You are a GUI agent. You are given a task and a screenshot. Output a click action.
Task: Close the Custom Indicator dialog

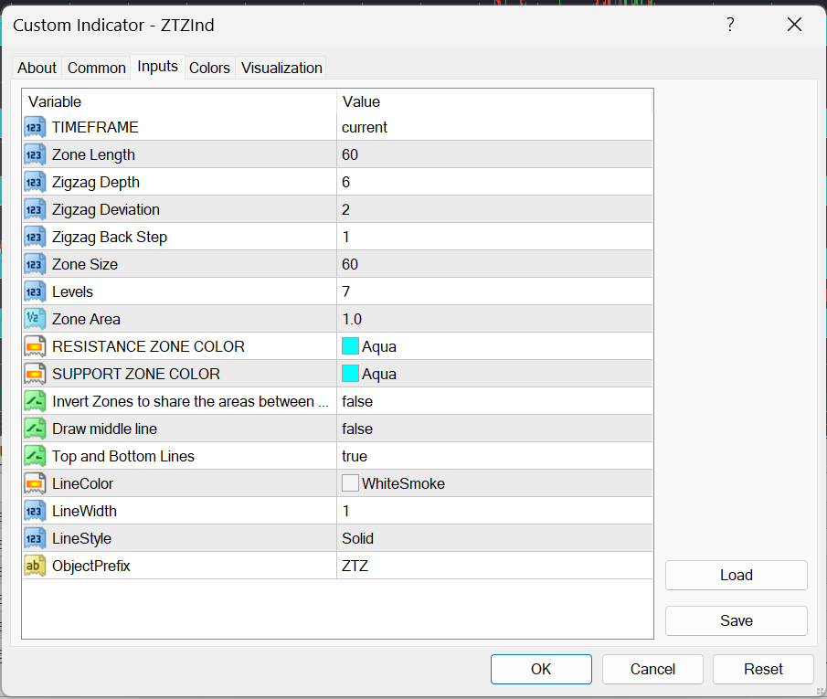tap(794, 25)
